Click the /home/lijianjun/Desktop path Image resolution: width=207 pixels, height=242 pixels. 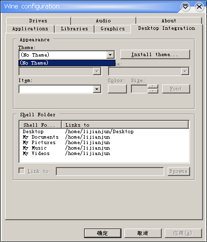tap(100, 132)
